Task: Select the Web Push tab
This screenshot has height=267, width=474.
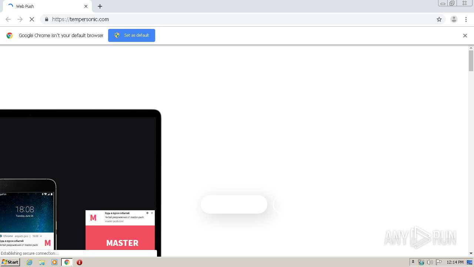Action: 47,6
